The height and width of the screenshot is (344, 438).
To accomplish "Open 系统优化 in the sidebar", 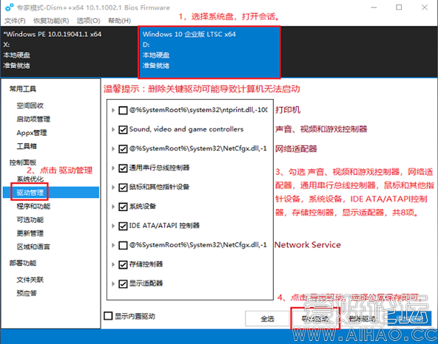I will 30,179.
